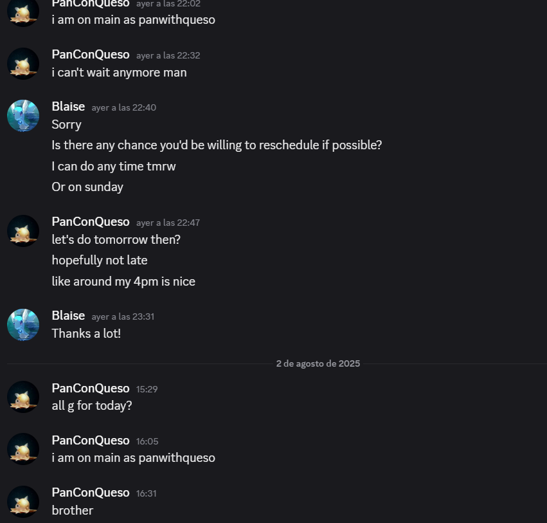The width and height of the screenshot is (547, 523).
Task: Open PanConQueso's avatar at the 22:32 message
Action: click(23, 64)
